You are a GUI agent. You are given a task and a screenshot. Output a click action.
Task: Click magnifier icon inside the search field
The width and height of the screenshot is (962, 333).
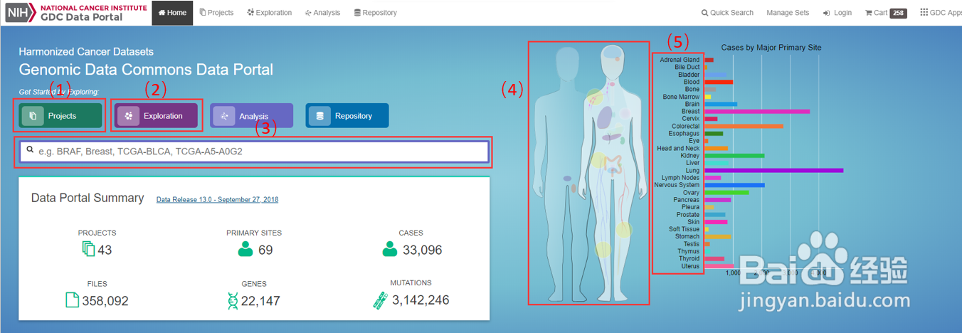click(x=30, y=150)
